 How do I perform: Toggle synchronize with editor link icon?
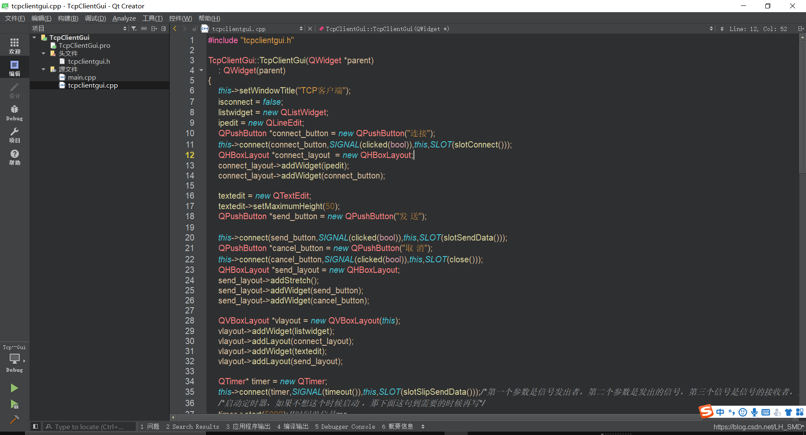click(x=144, y=28)
